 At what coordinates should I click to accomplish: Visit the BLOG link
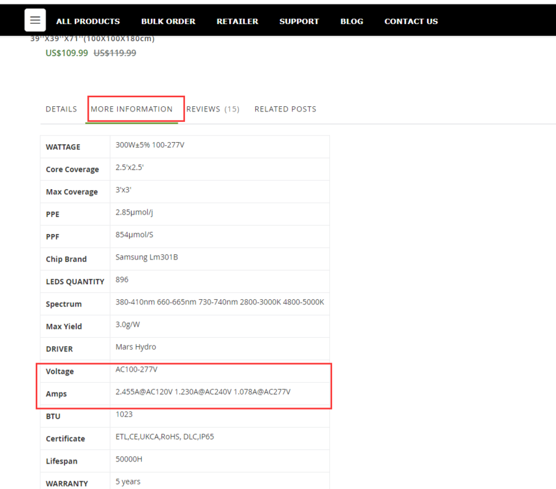(352, 22)
